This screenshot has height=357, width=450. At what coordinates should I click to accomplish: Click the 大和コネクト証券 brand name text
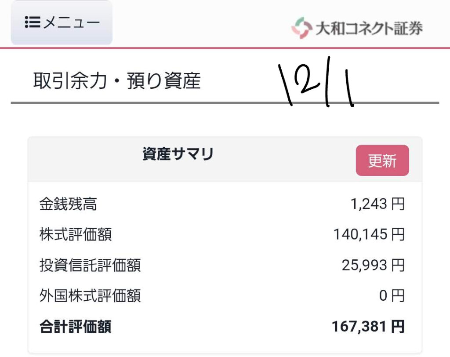point(369,29)
